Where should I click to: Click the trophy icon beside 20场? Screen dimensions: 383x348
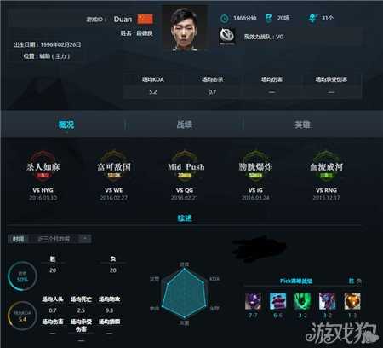268,18
